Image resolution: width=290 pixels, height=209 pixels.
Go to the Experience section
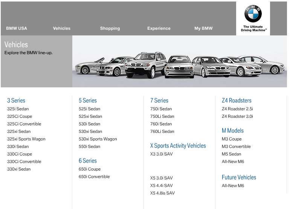(x=159, y=28)
